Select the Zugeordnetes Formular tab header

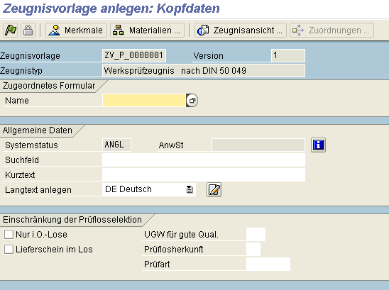[49, 86]
